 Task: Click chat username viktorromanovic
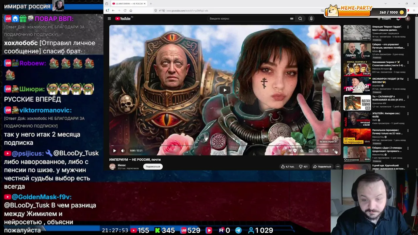click(45, 110)
